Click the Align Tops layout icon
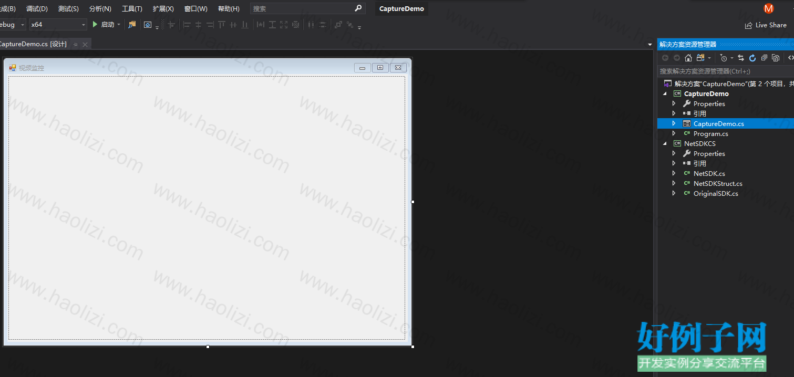 coord(222,25)
